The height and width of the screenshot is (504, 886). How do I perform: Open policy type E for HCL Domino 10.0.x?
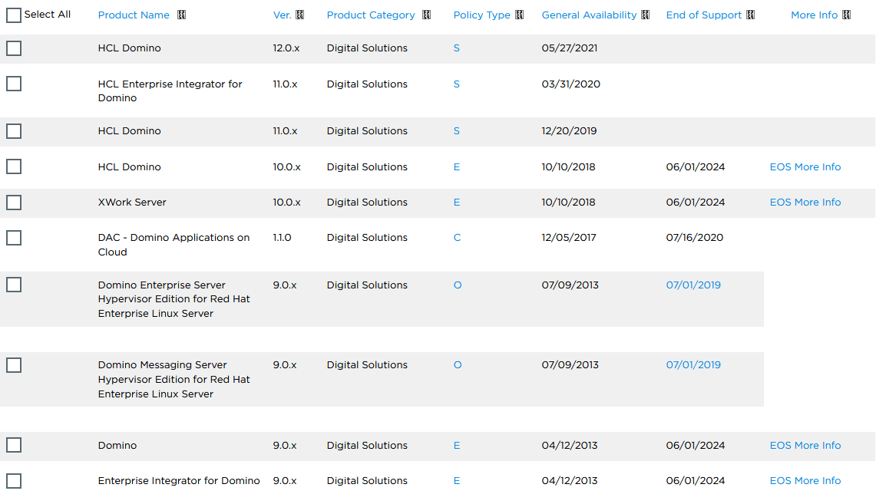pos(457,167)
